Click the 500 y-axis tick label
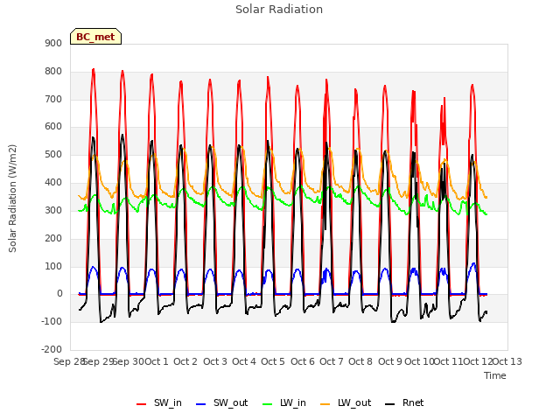The width and height of the screenshot is (560, 420). (x=53, y=155)
